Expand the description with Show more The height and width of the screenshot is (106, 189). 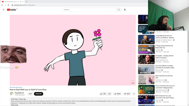point(14,105)
